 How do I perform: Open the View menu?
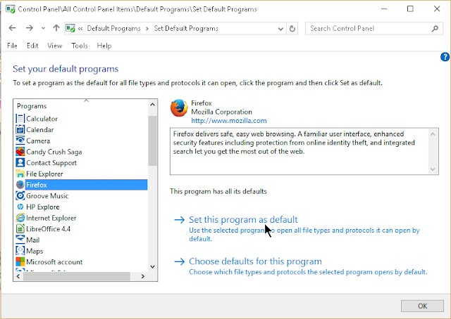pos(55,46)
